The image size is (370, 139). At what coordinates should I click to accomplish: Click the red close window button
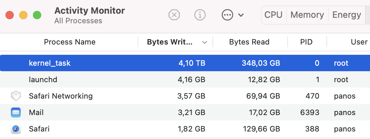pos(9,15)
